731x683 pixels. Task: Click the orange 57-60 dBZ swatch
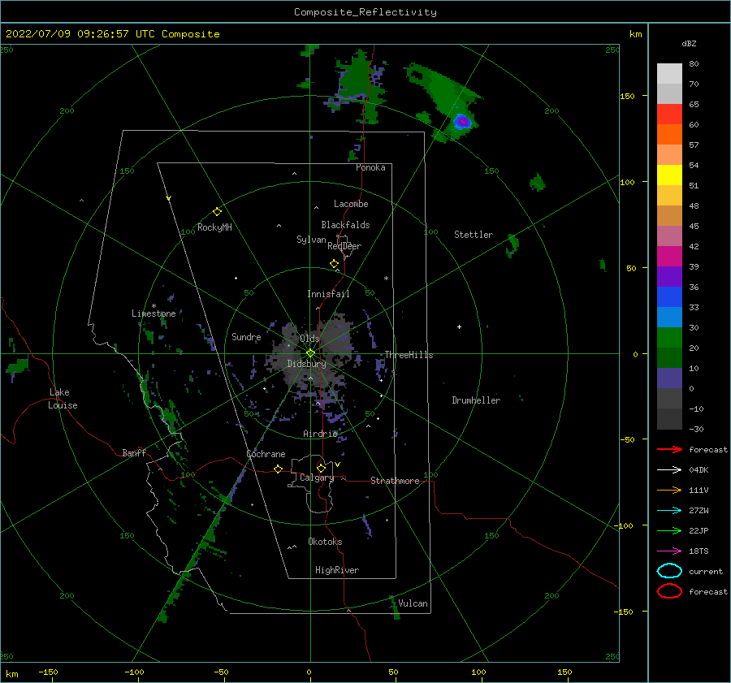pyautogui.click(x=669, y=135)
